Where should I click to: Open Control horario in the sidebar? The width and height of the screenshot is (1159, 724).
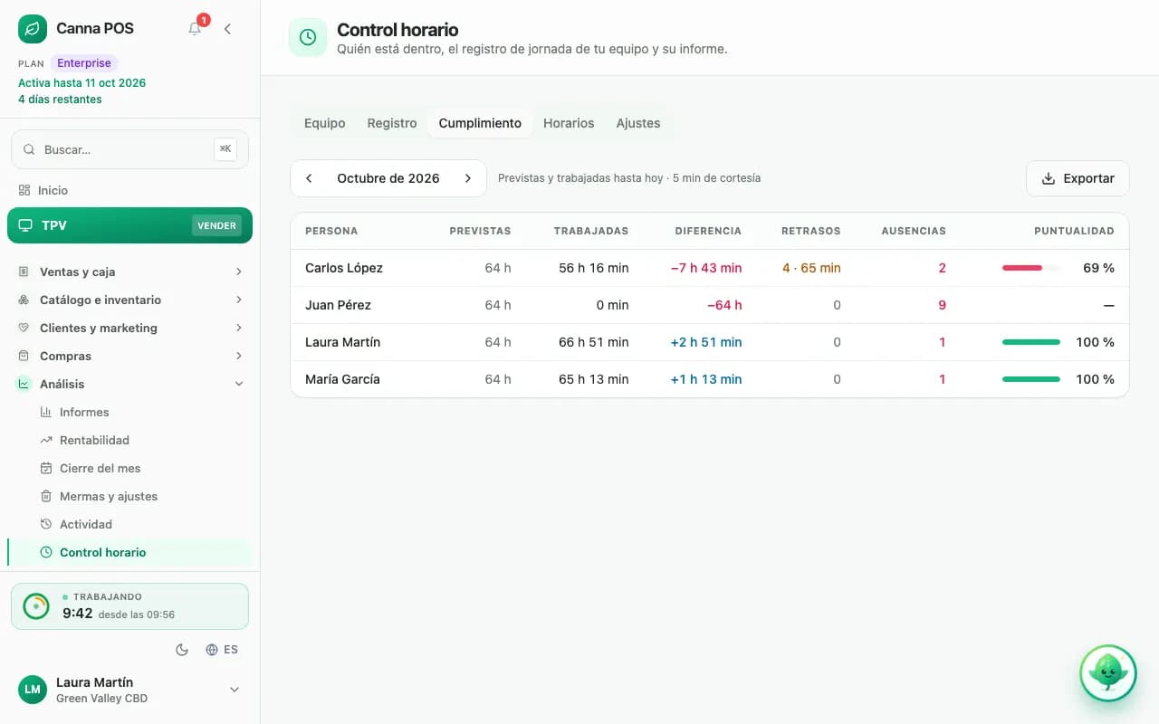129,552
